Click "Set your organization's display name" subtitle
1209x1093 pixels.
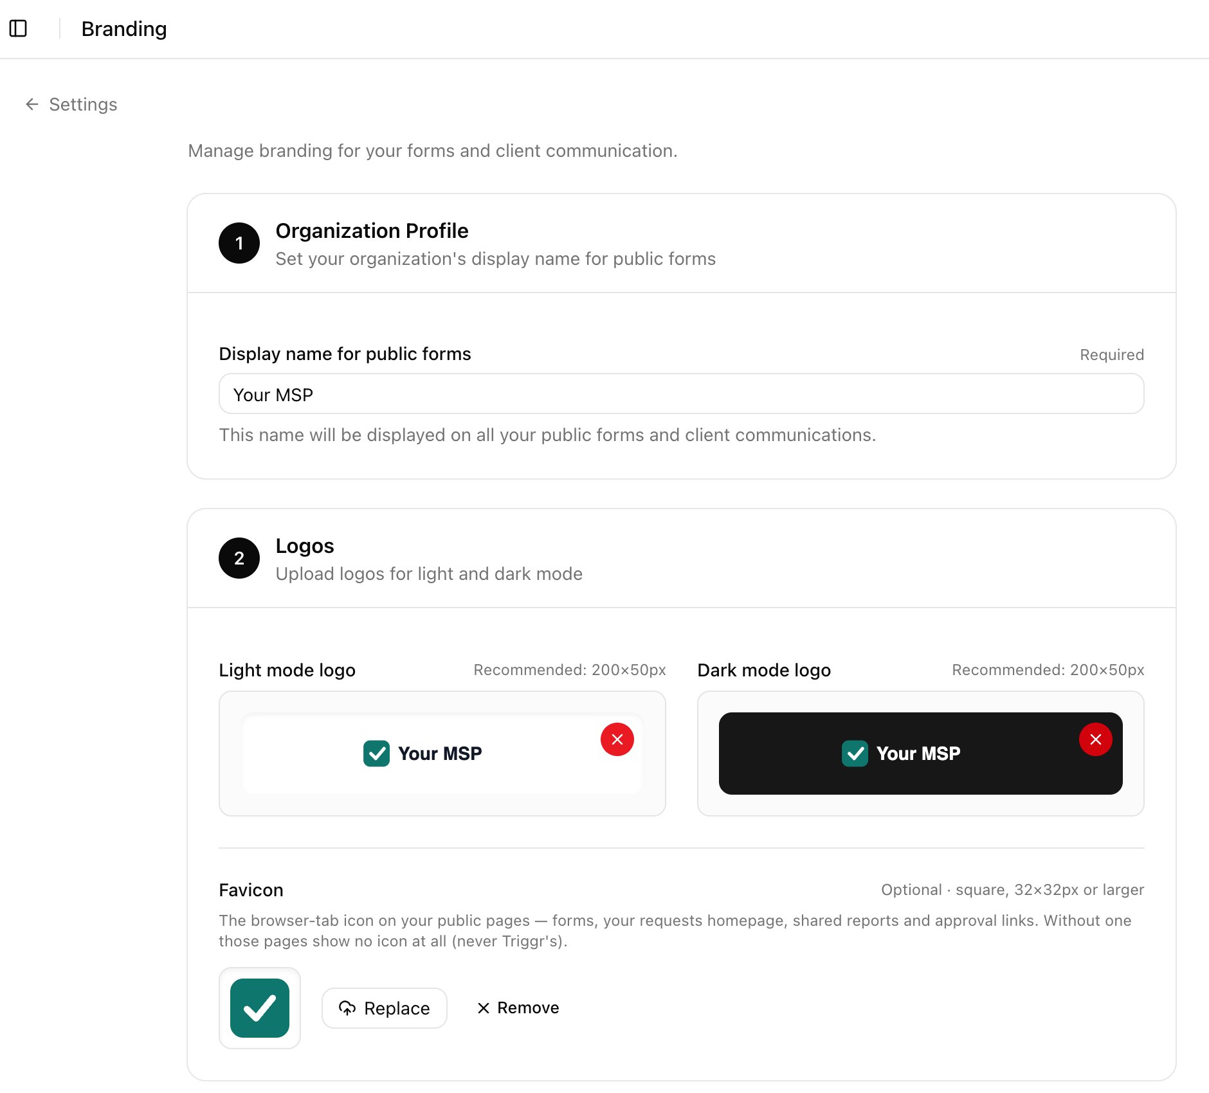tap(495, 258)
